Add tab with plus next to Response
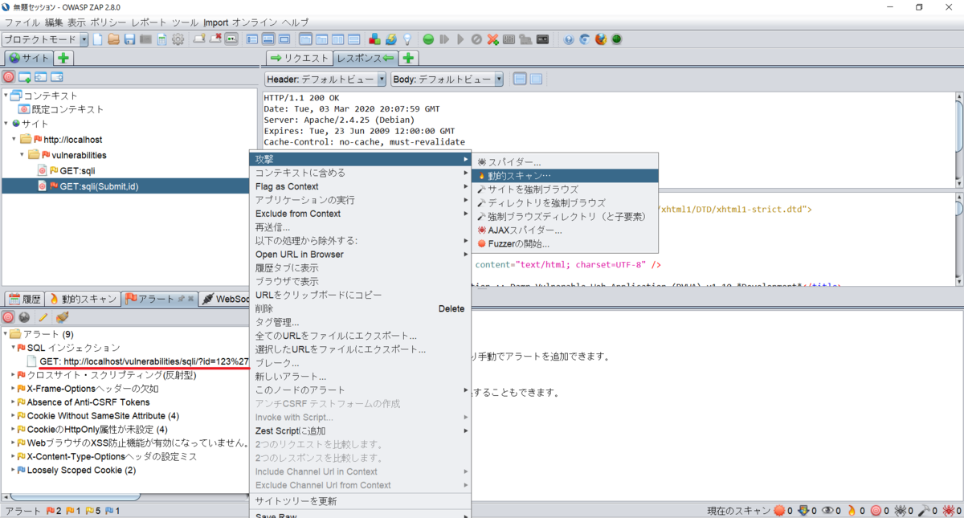The height and width of the screenshot is (518, 964). click(408, 58)
